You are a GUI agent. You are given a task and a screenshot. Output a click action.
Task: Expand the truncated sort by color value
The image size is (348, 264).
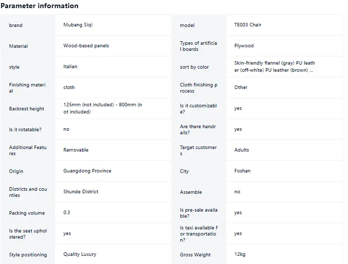coord(275,66)
